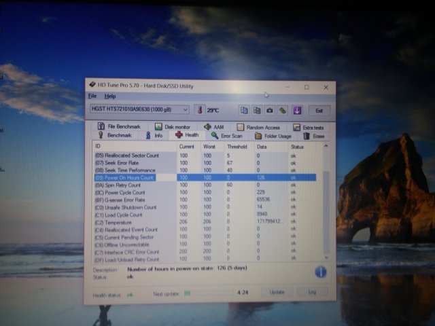Click the attribute list vertical scrollbar

[x=325, y=204]
